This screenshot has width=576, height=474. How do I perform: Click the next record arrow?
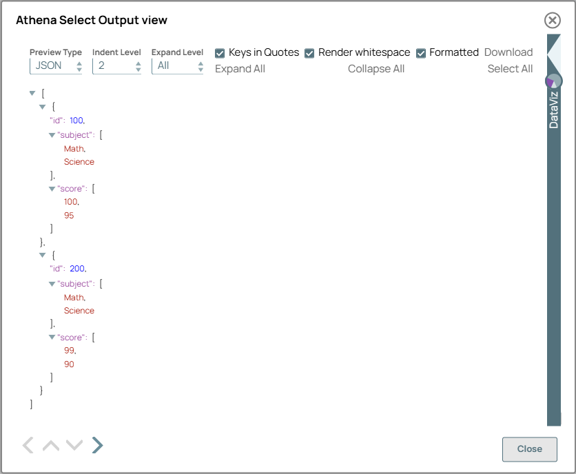pyautogui.click(x=97, y=445)
